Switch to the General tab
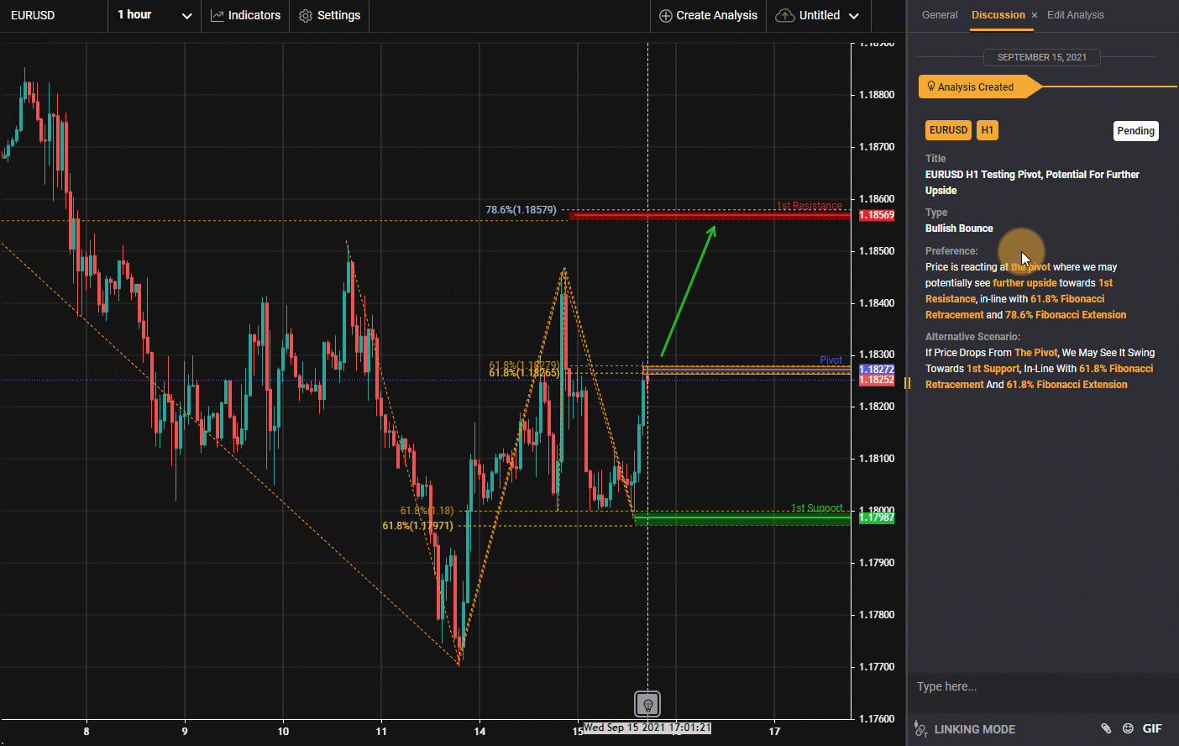The image size is (1179, 746). 940,15
